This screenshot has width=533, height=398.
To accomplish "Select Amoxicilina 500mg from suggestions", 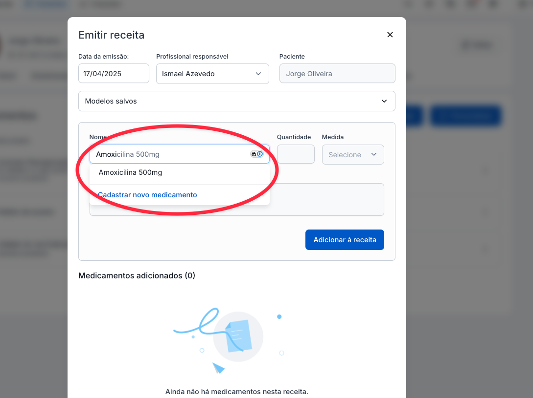I will (x=130, y=172).
